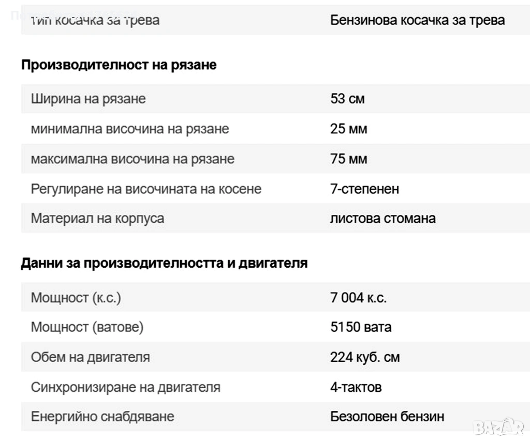Click the '5150 вата' value
The image size is (530, 442).
(x=361, y=327)
